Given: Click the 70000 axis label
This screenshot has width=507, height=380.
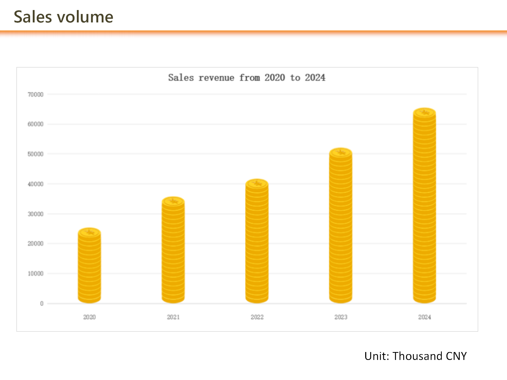Looking at the screenshot, I should tap(35, 94).
